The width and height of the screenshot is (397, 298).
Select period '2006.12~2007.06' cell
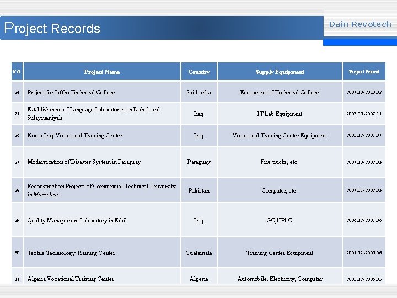[x=364, y=220]
